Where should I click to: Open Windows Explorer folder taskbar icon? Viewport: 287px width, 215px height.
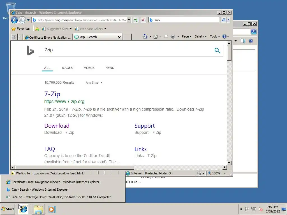[38, 209]
